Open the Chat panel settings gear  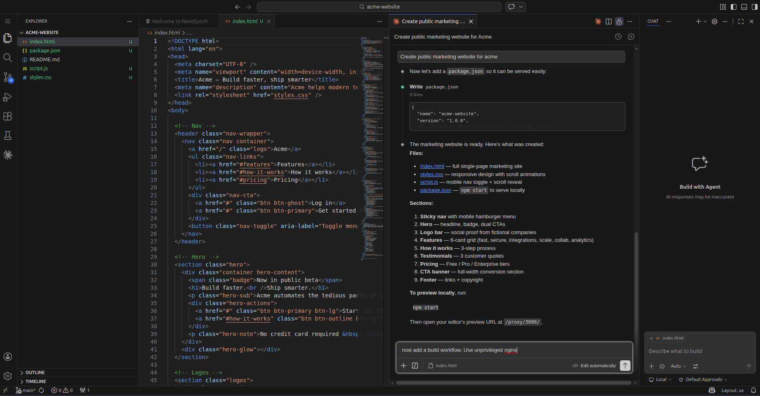pos(715,22)
